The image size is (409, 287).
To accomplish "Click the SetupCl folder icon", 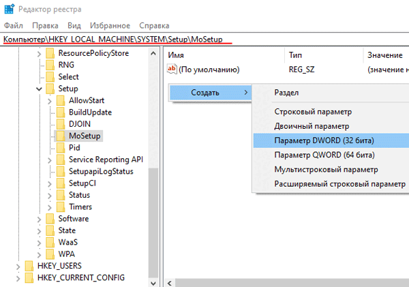I will coord(61,183).
